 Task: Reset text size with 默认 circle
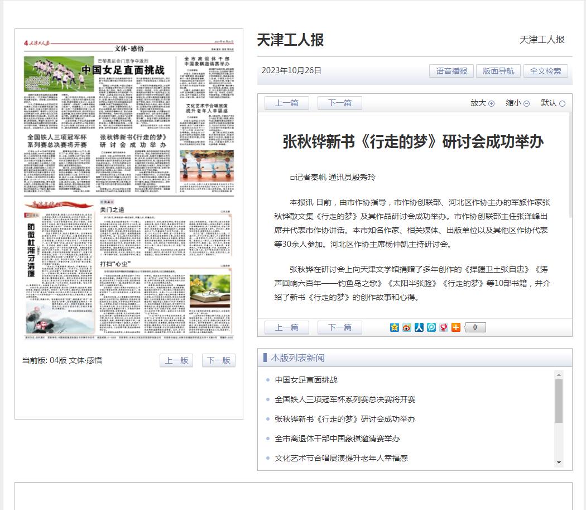(562, 104)
